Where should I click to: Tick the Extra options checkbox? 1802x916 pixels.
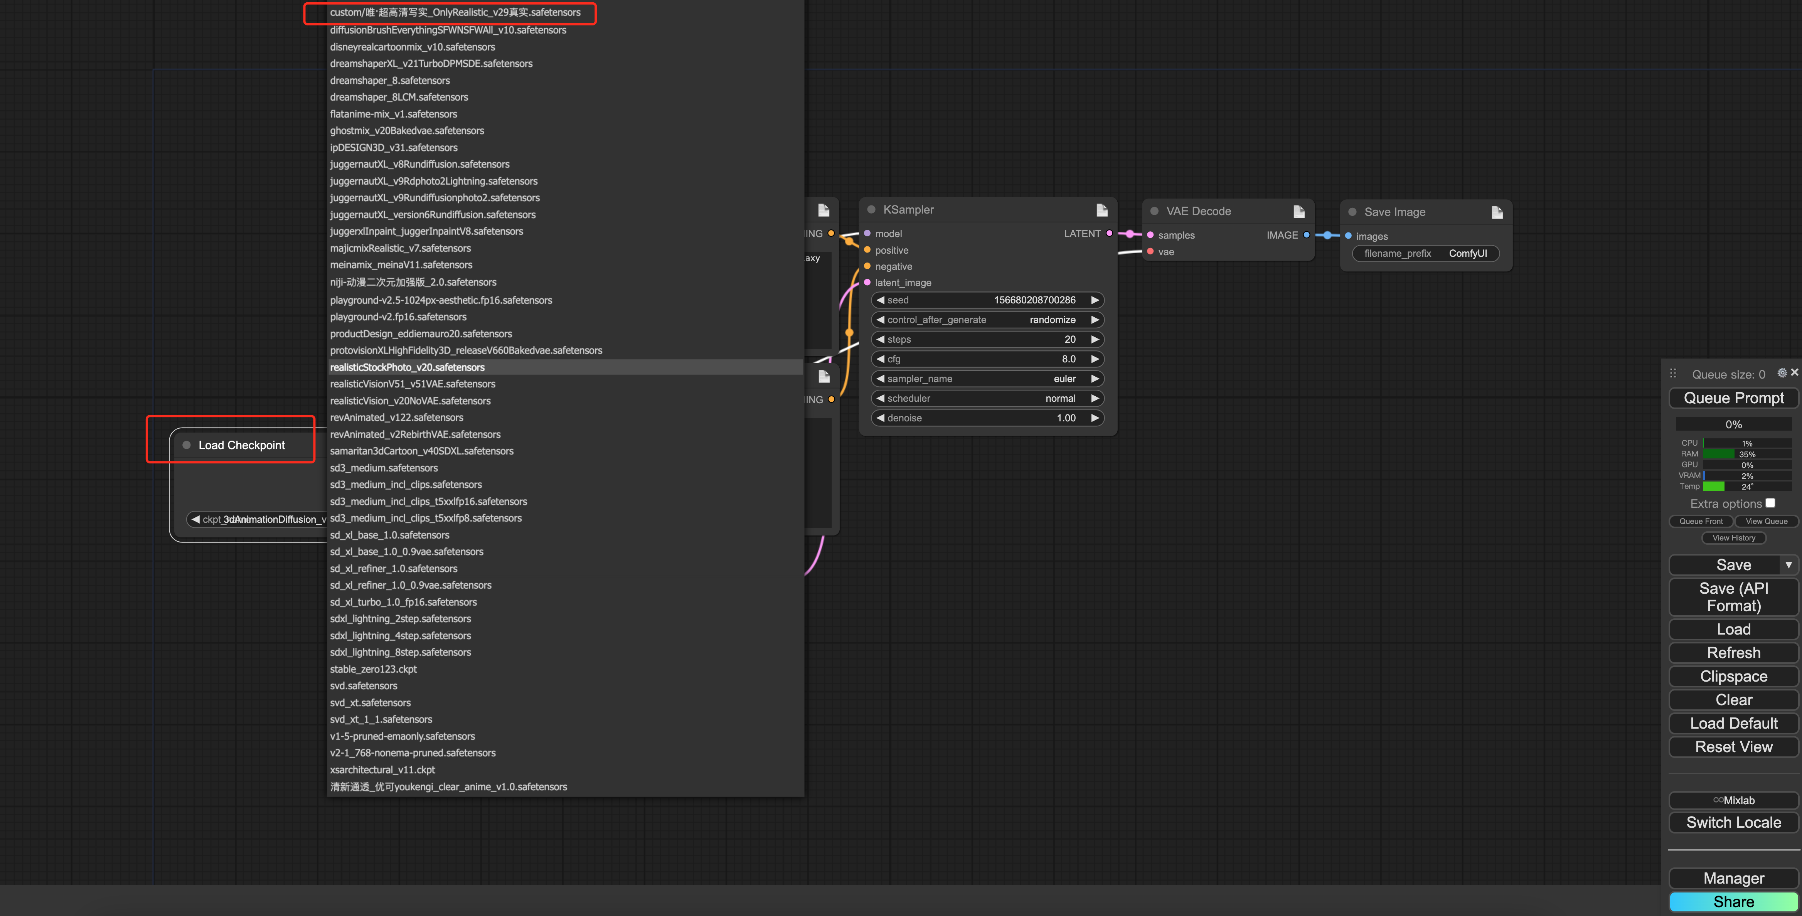pyautogui.click(x=1770, y=502)
